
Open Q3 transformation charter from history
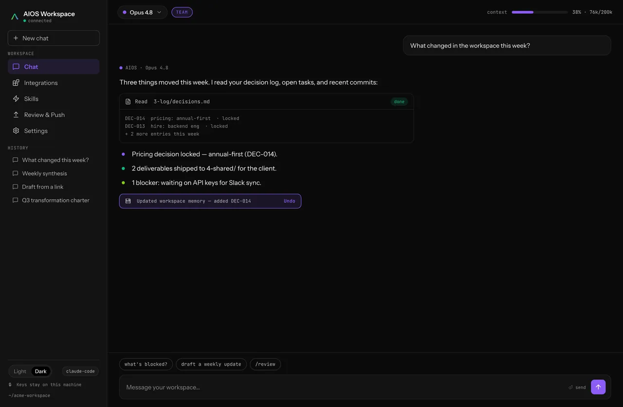coord(55,200)
